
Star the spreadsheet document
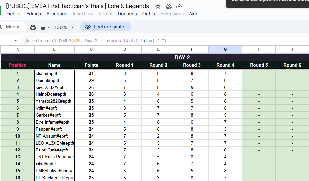(x=158, y=6)
